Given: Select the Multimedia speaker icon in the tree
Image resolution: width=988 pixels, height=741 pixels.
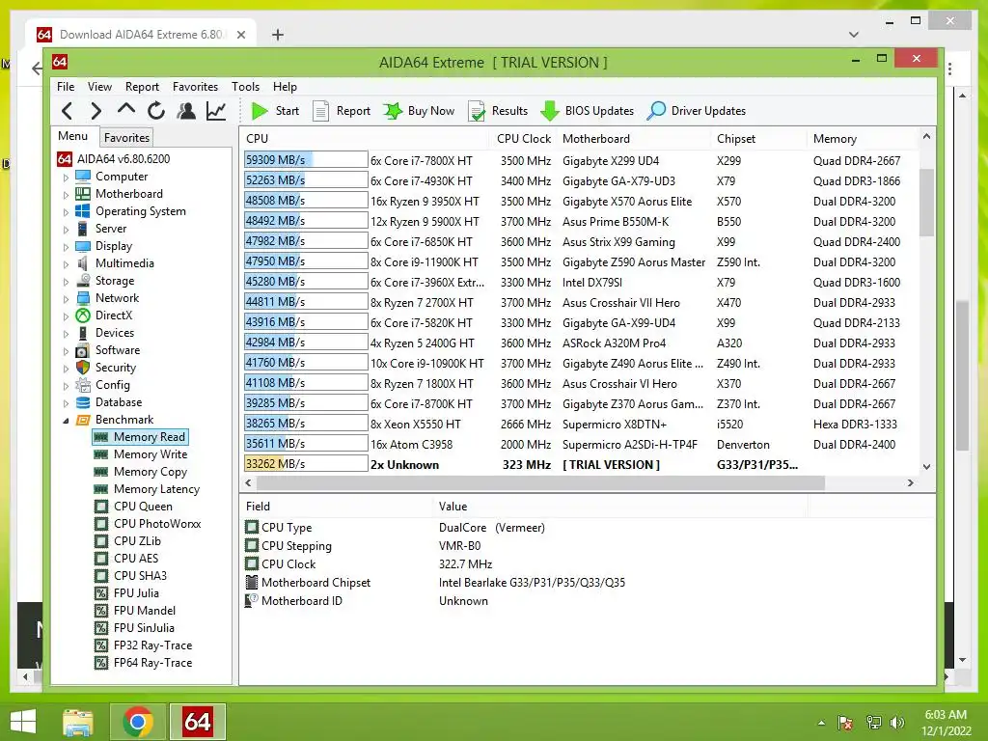Looking at the screenshot, I should pos(83,263).
